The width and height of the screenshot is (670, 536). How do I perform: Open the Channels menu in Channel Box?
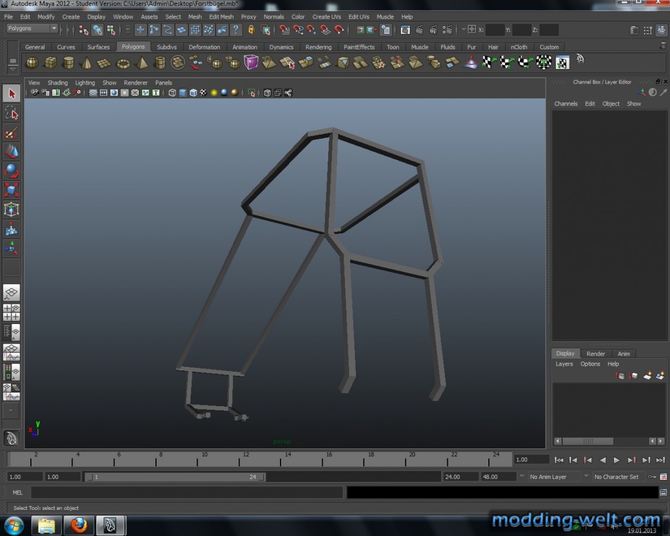pos(566,104)
